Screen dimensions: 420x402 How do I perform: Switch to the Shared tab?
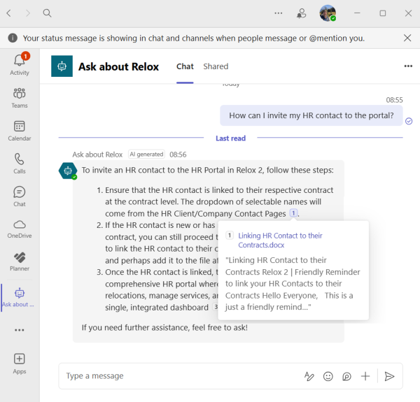216,66
